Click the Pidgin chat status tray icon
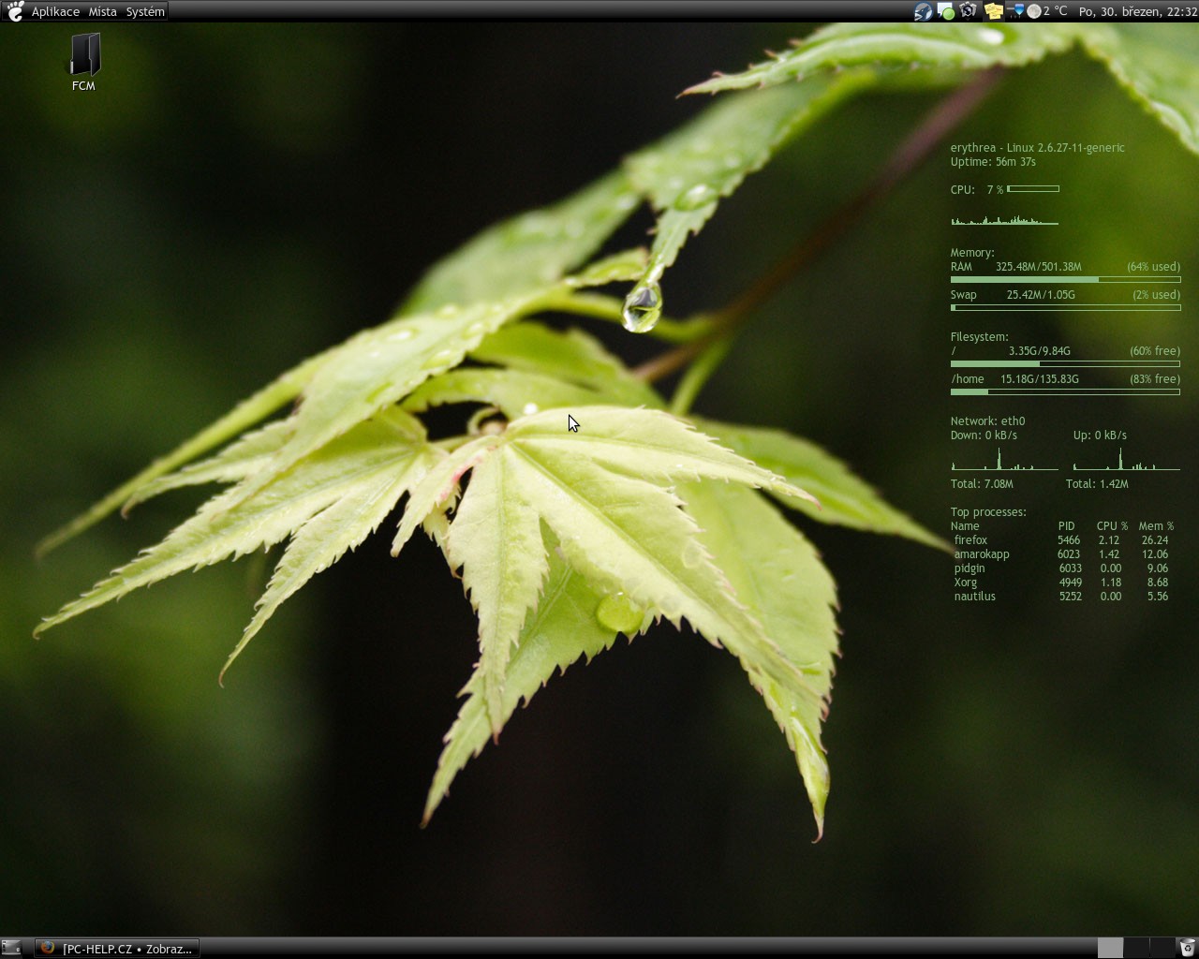 pos(945,11)
